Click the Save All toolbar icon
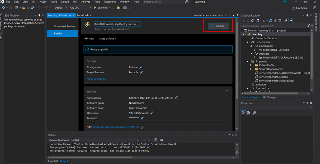This screenshot has width=320, height=164. (32, 8)
